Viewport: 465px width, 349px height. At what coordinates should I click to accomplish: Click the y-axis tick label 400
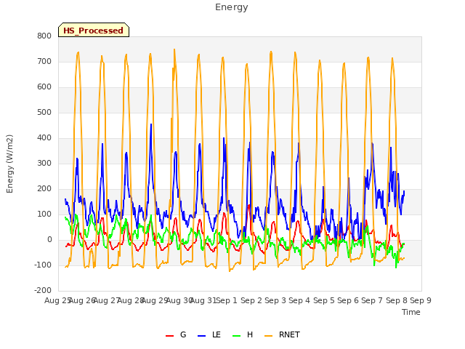coord(44,138)
